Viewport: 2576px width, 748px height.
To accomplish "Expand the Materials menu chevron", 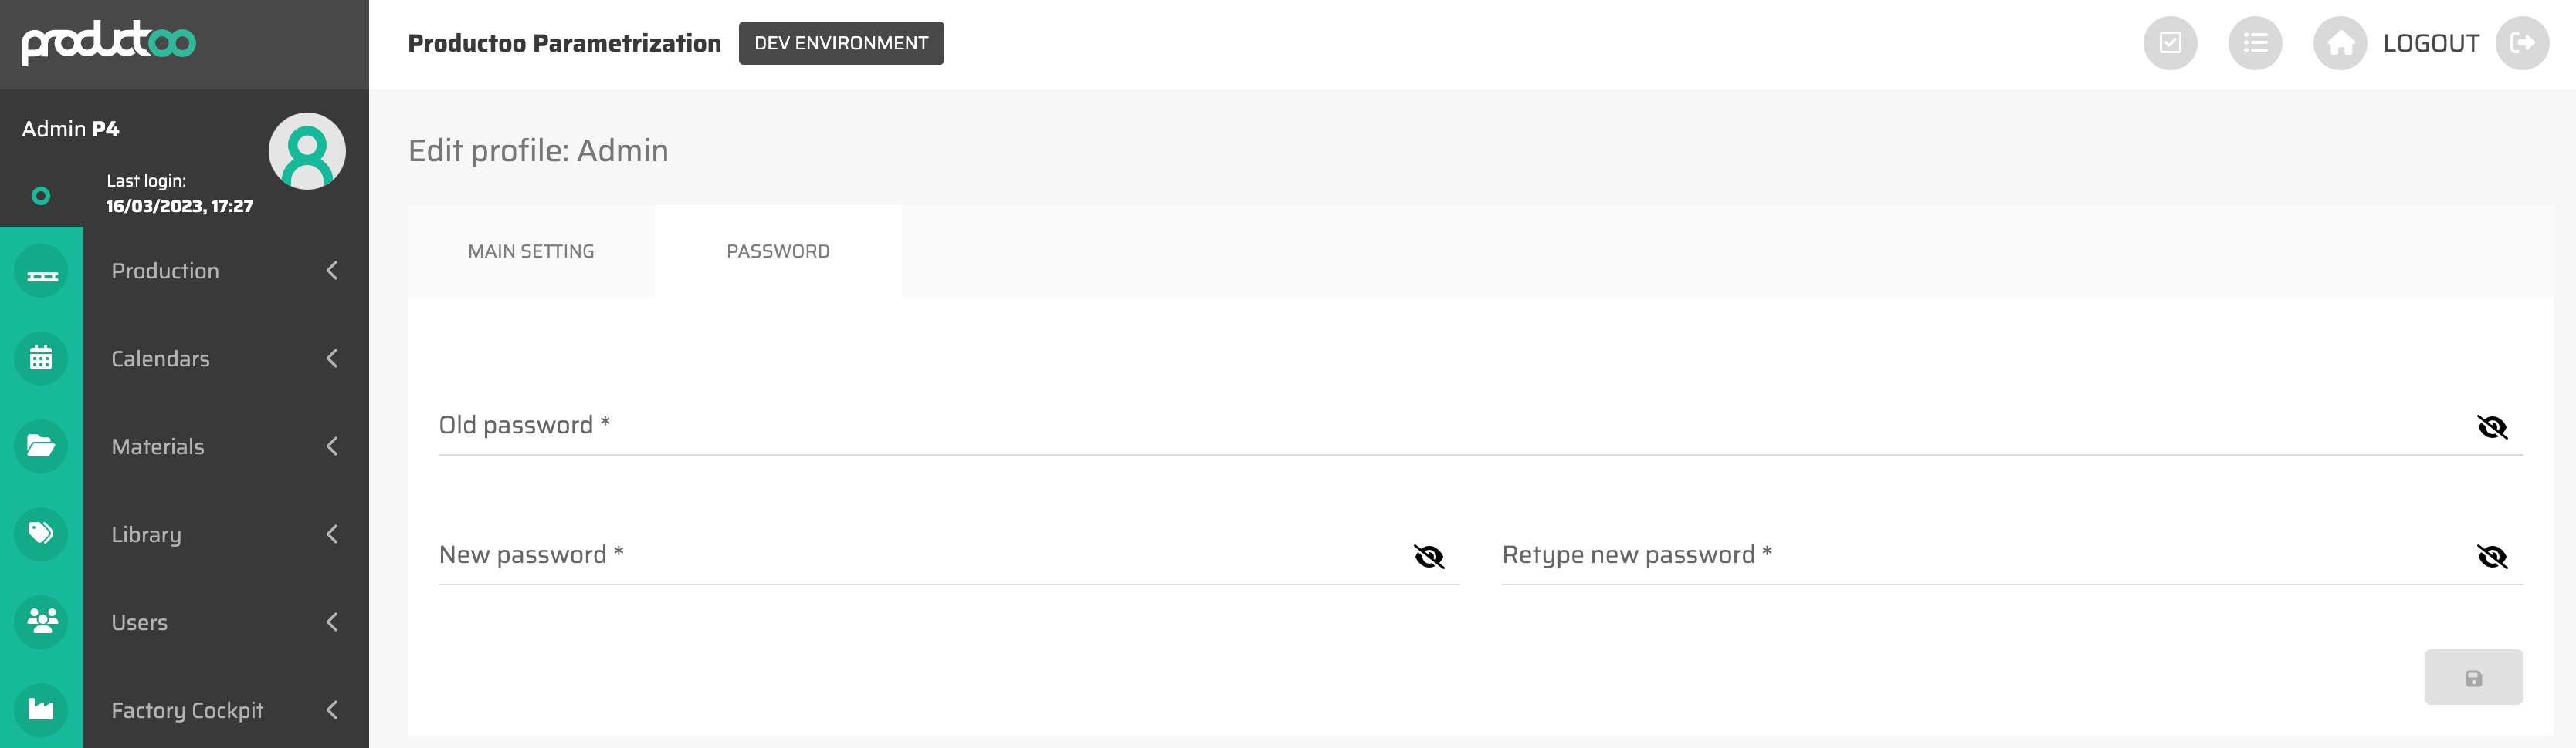I will [332, 446].
